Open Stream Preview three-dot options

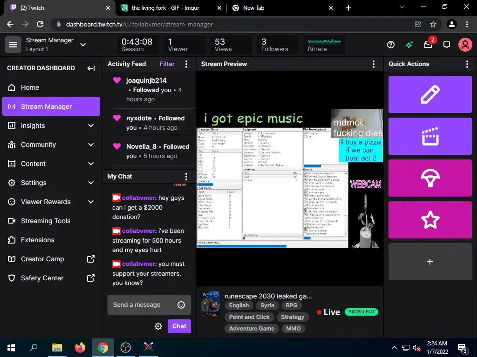pyautogui.click(x=373, y=64)
